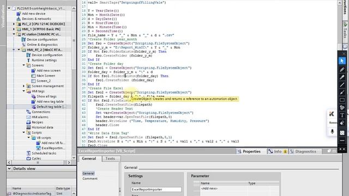The height and width of the screenshot is (196, 349).
Task: Click Online & diagnostics stethoscope icon
Action: pyautogui.click(x=23, y=45)
